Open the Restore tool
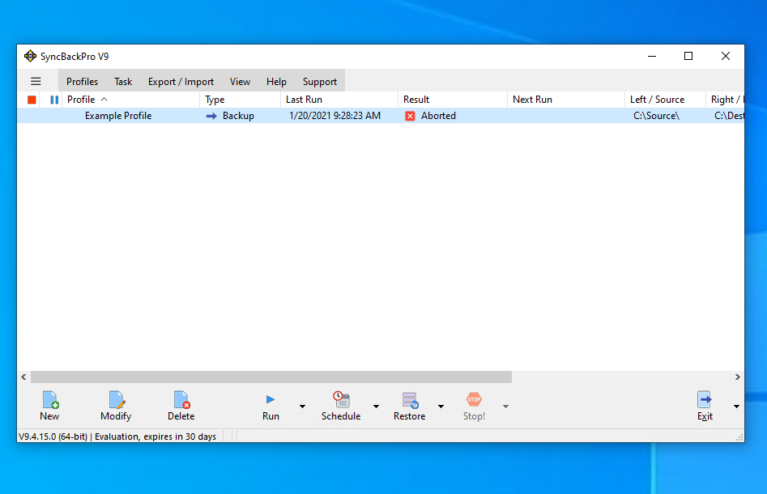The height and width of the screenshot is (494, 767). (x=410, y=406)
